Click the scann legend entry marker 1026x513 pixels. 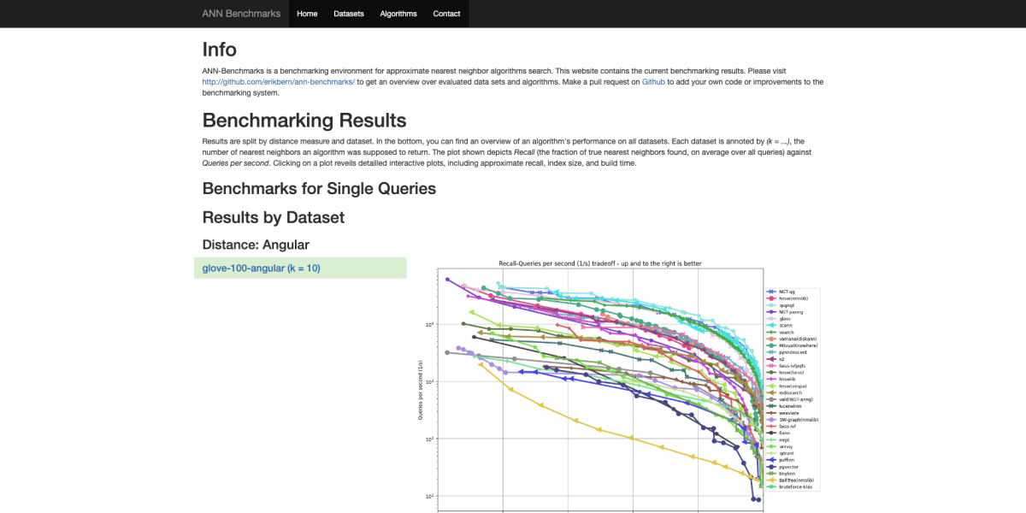pos(771,325)
